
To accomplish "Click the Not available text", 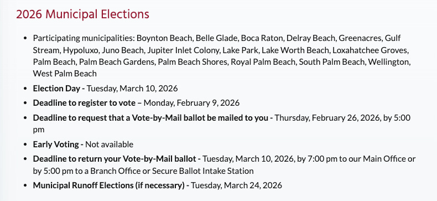I will pyautogui.click(x=110, y=145).
